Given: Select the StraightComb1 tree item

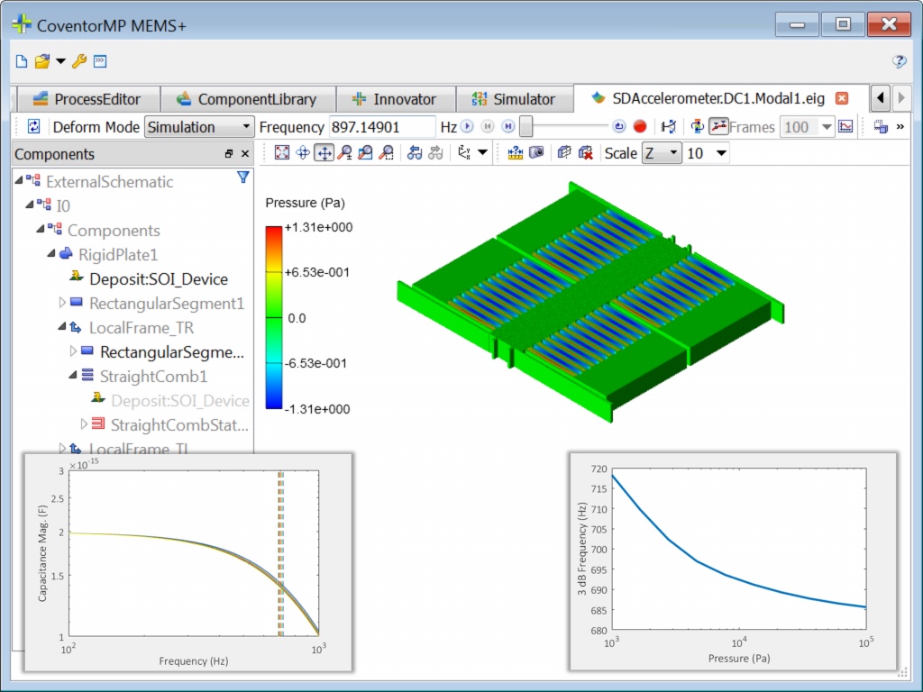Looking at the screenshot, I should pyautogui.click(x=153, y=376).
